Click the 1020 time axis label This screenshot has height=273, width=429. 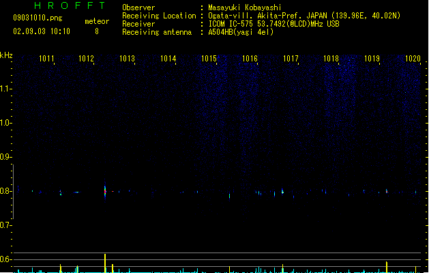click(x=413, y=59)
